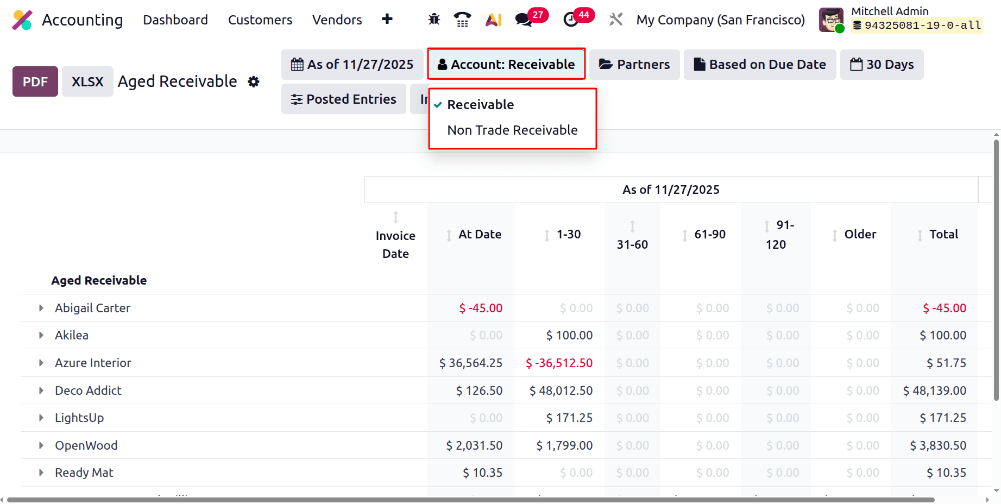Expand the Ready Mat row
The height and width of the screenshot is (504, 1001).
pos(41,472)
